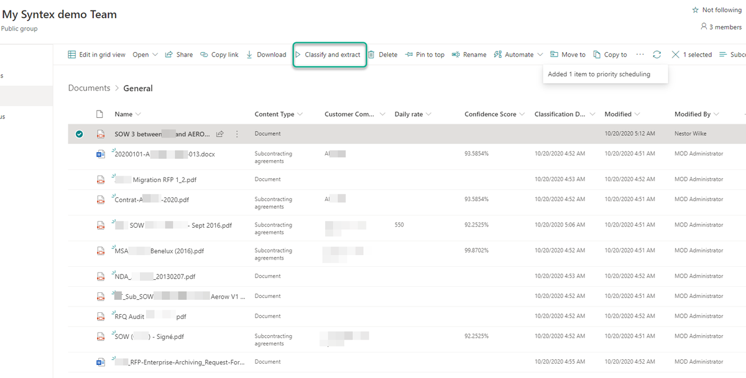Open Sub_SOW Aerow V1 file
The width and height of the screenshot is (746, 378).
click(180, 297)
